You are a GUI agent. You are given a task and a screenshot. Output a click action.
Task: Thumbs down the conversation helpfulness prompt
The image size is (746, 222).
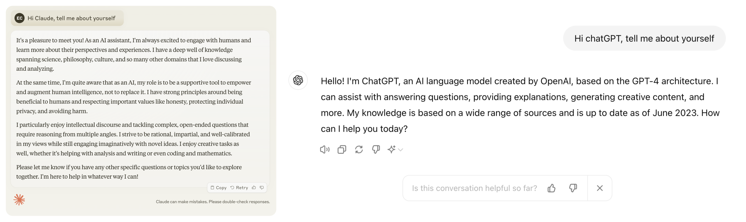[x=573, y=188]
